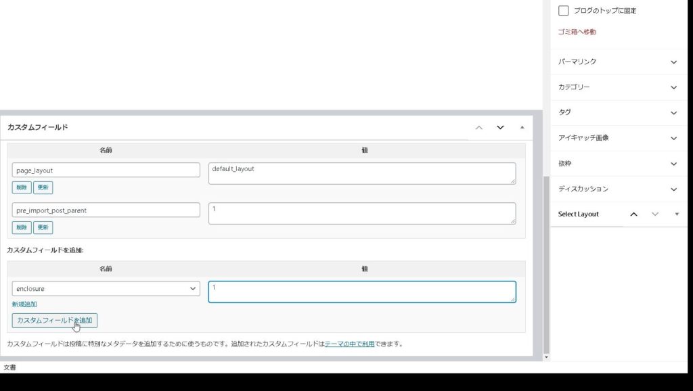Check the stick to top of blog box
This screenshot has height=391, width=693.
click(563, 11)
